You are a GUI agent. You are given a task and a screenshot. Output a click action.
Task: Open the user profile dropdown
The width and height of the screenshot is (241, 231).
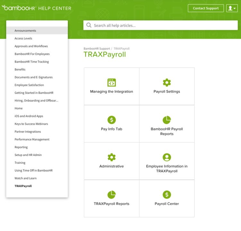(232, 8)
